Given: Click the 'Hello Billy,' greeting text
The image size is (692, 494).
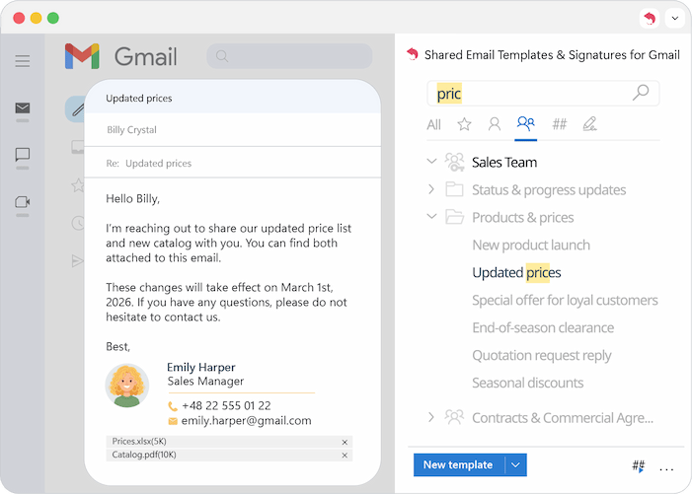Looking at the screenshot, I should click(x=132, y=199).
